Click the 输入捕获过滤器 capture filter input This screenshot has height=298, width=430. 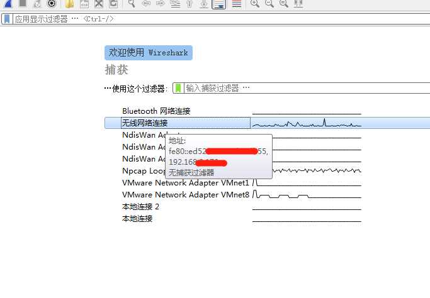pos(307,88)
